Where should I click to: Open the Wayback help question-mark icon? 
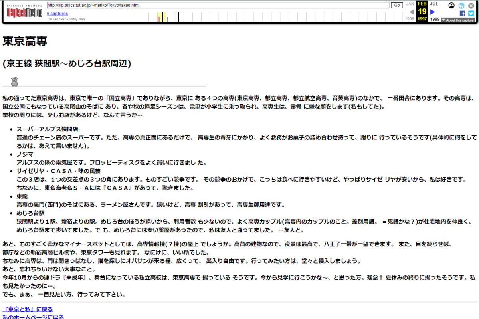[461, 6]
